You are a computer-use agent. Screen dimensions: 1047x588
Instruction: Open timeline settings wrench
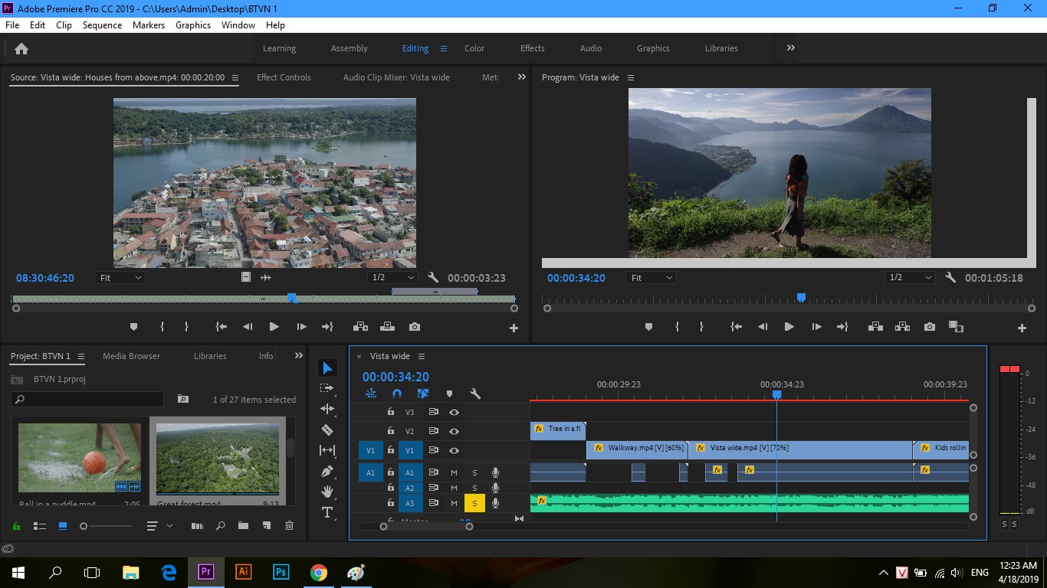pyautogui.click(x=475, y=394)
